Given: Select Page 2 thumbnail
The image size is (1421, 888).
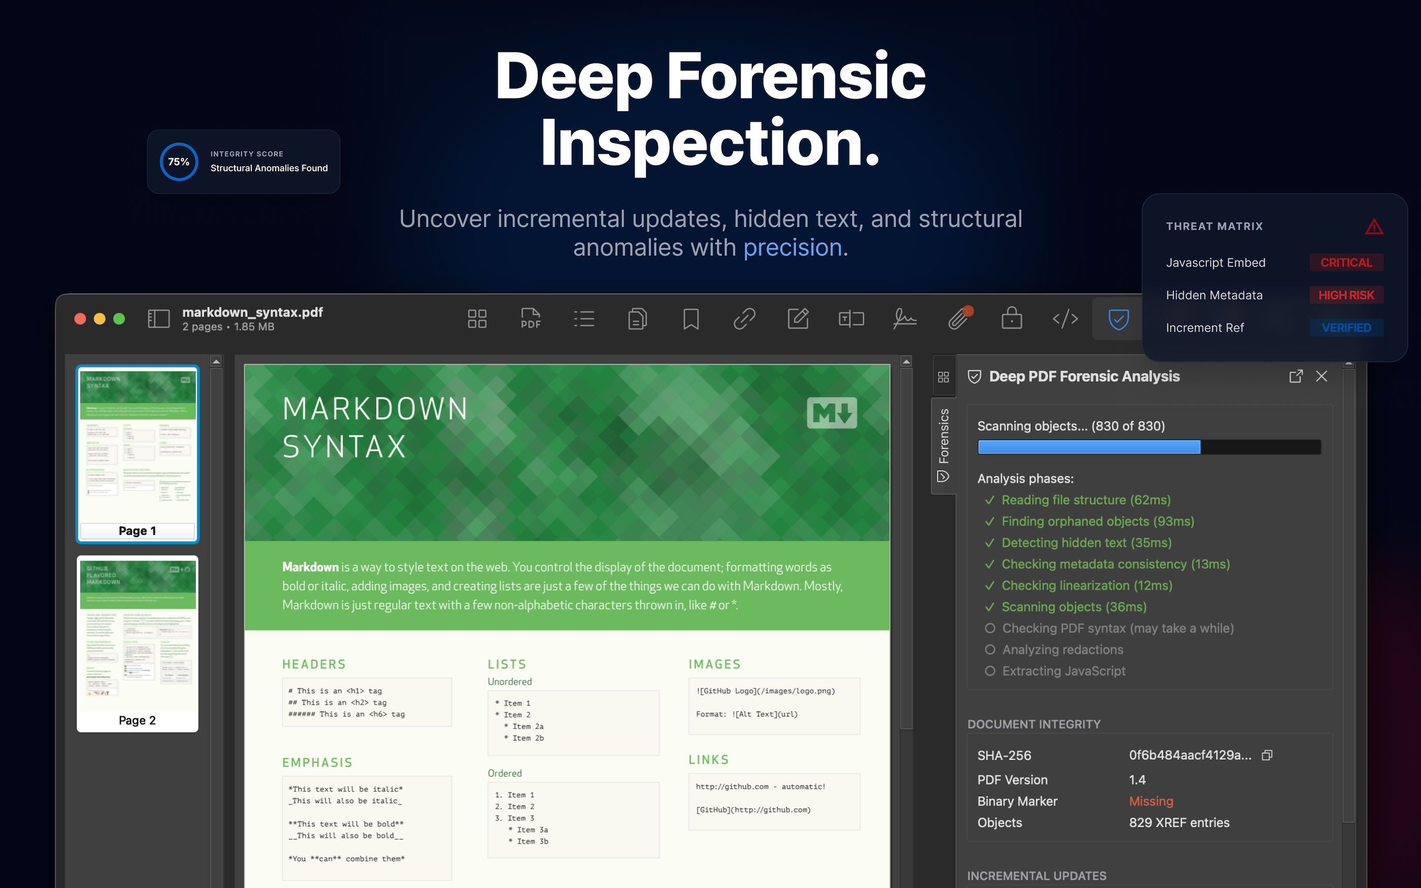Looking at the screenshot, I should coord(137,644).
